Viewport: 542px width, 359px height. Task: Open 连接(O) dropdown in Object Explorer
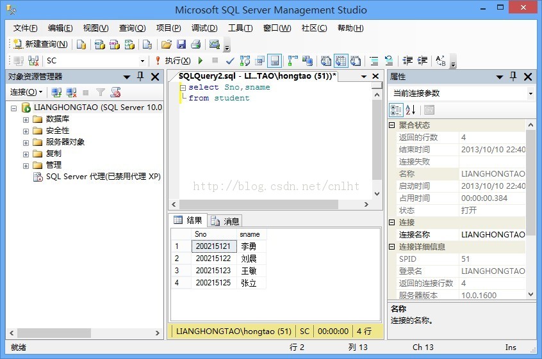(26, 92)
